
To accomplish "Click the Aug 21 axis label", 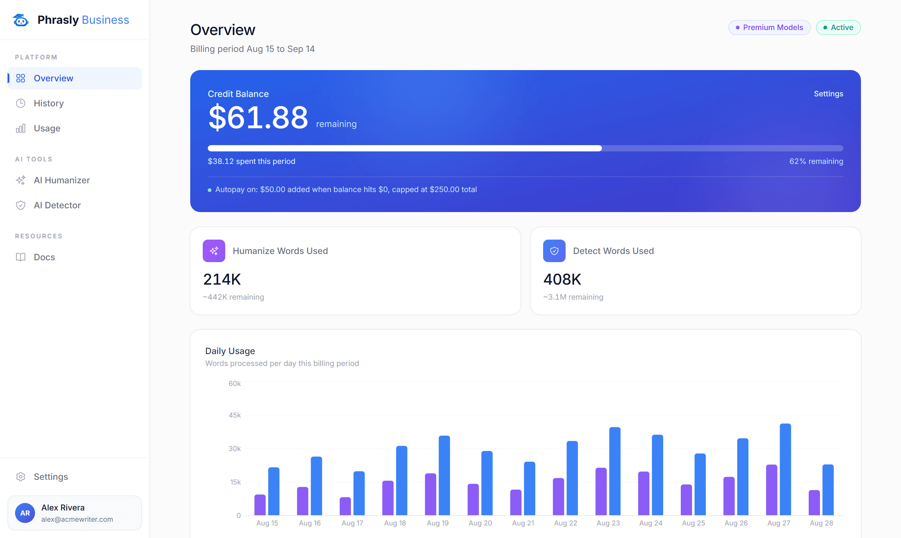I will click(523, 523).
